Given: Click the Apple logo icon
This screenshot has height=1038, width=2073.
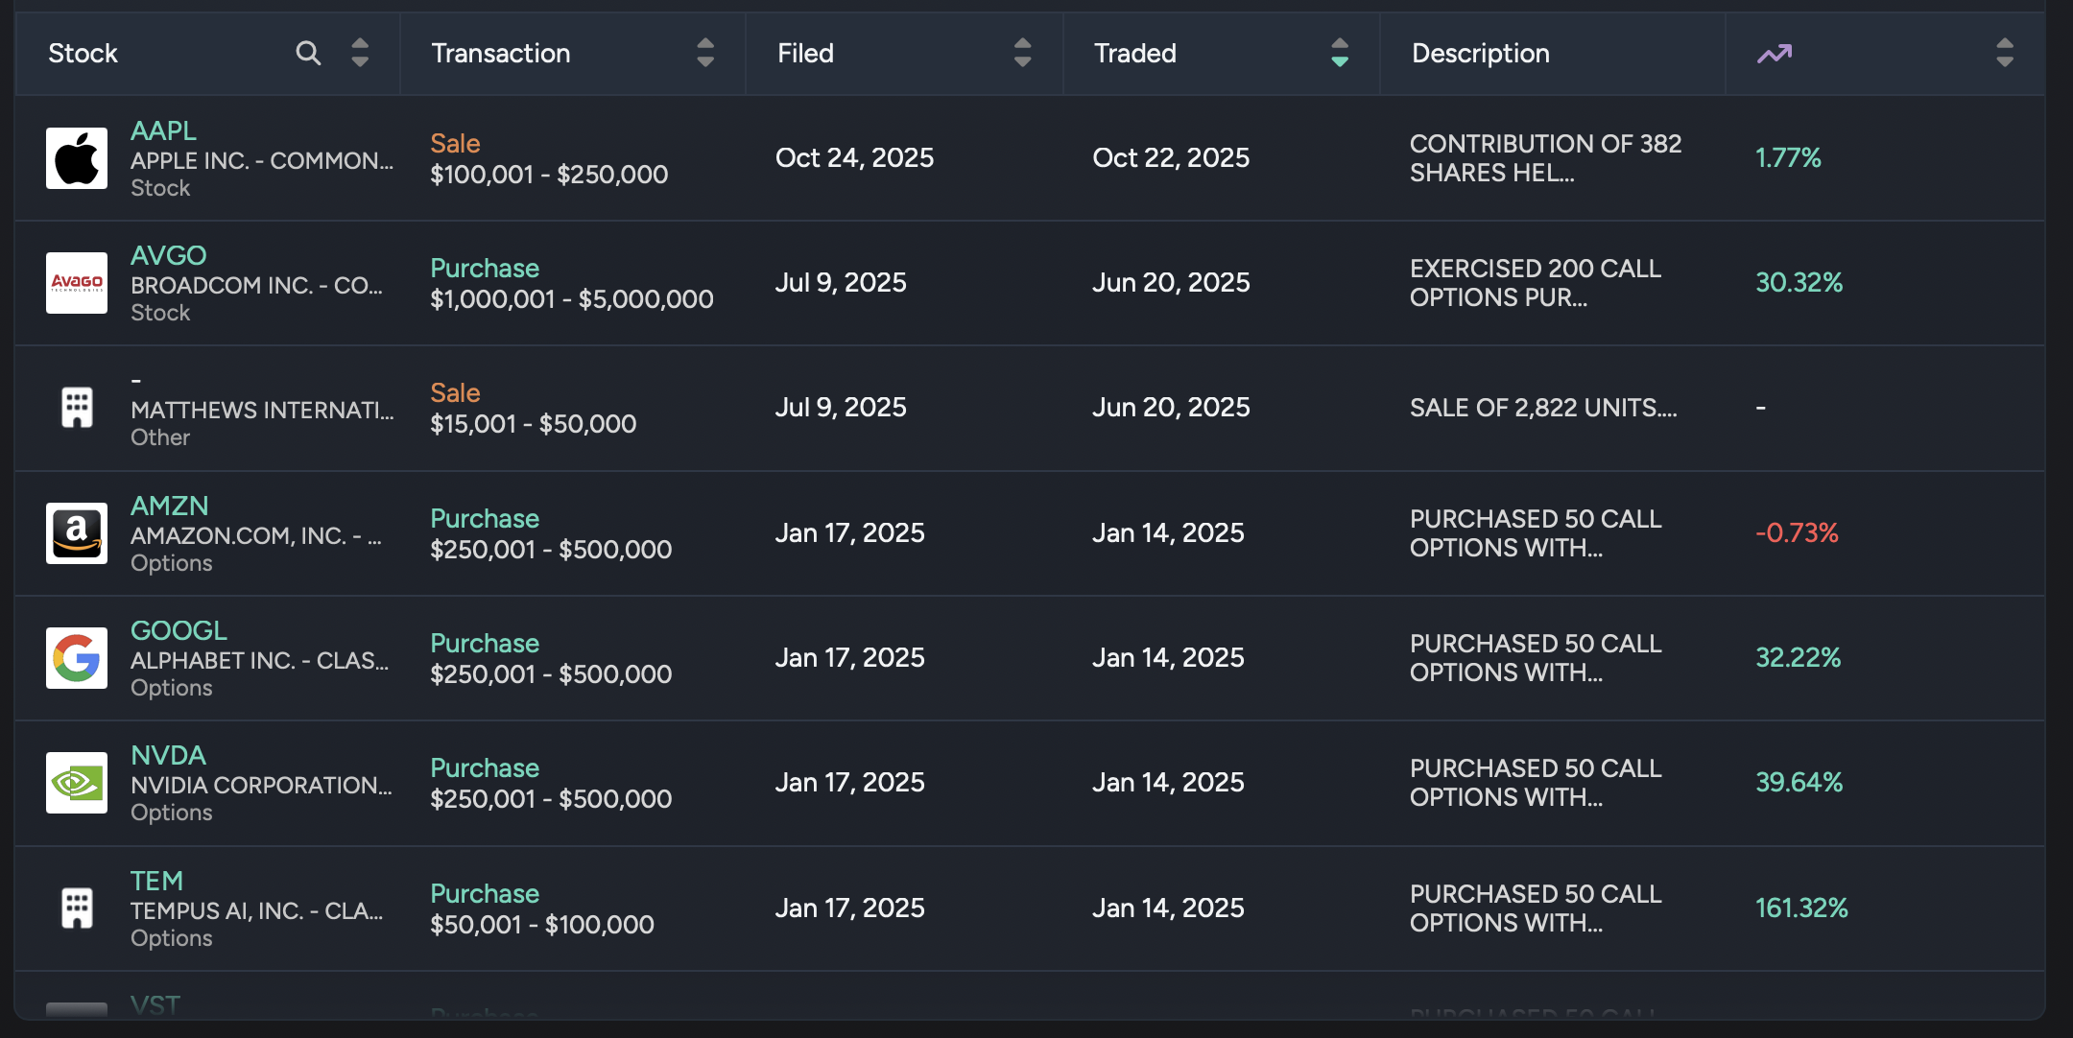Looking at the screenshot, I should point(77,158).
